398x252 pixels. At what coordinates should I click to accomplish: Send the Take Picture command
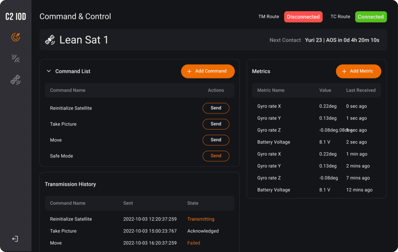216,124
